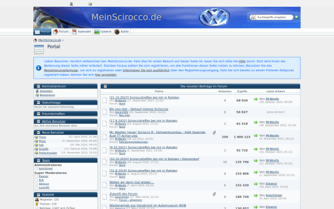Viewport: 334px width, 209px height.
Task: Click the login door icon above the banner
Action: pyautogui.click(x=71, y=4)
